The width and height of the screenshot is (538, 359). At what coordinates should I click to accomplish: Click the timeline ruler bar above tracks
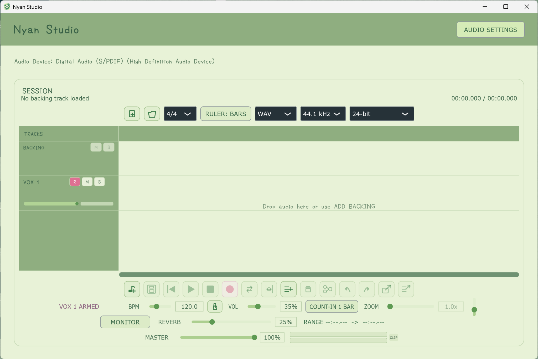[x=319, y=134]
